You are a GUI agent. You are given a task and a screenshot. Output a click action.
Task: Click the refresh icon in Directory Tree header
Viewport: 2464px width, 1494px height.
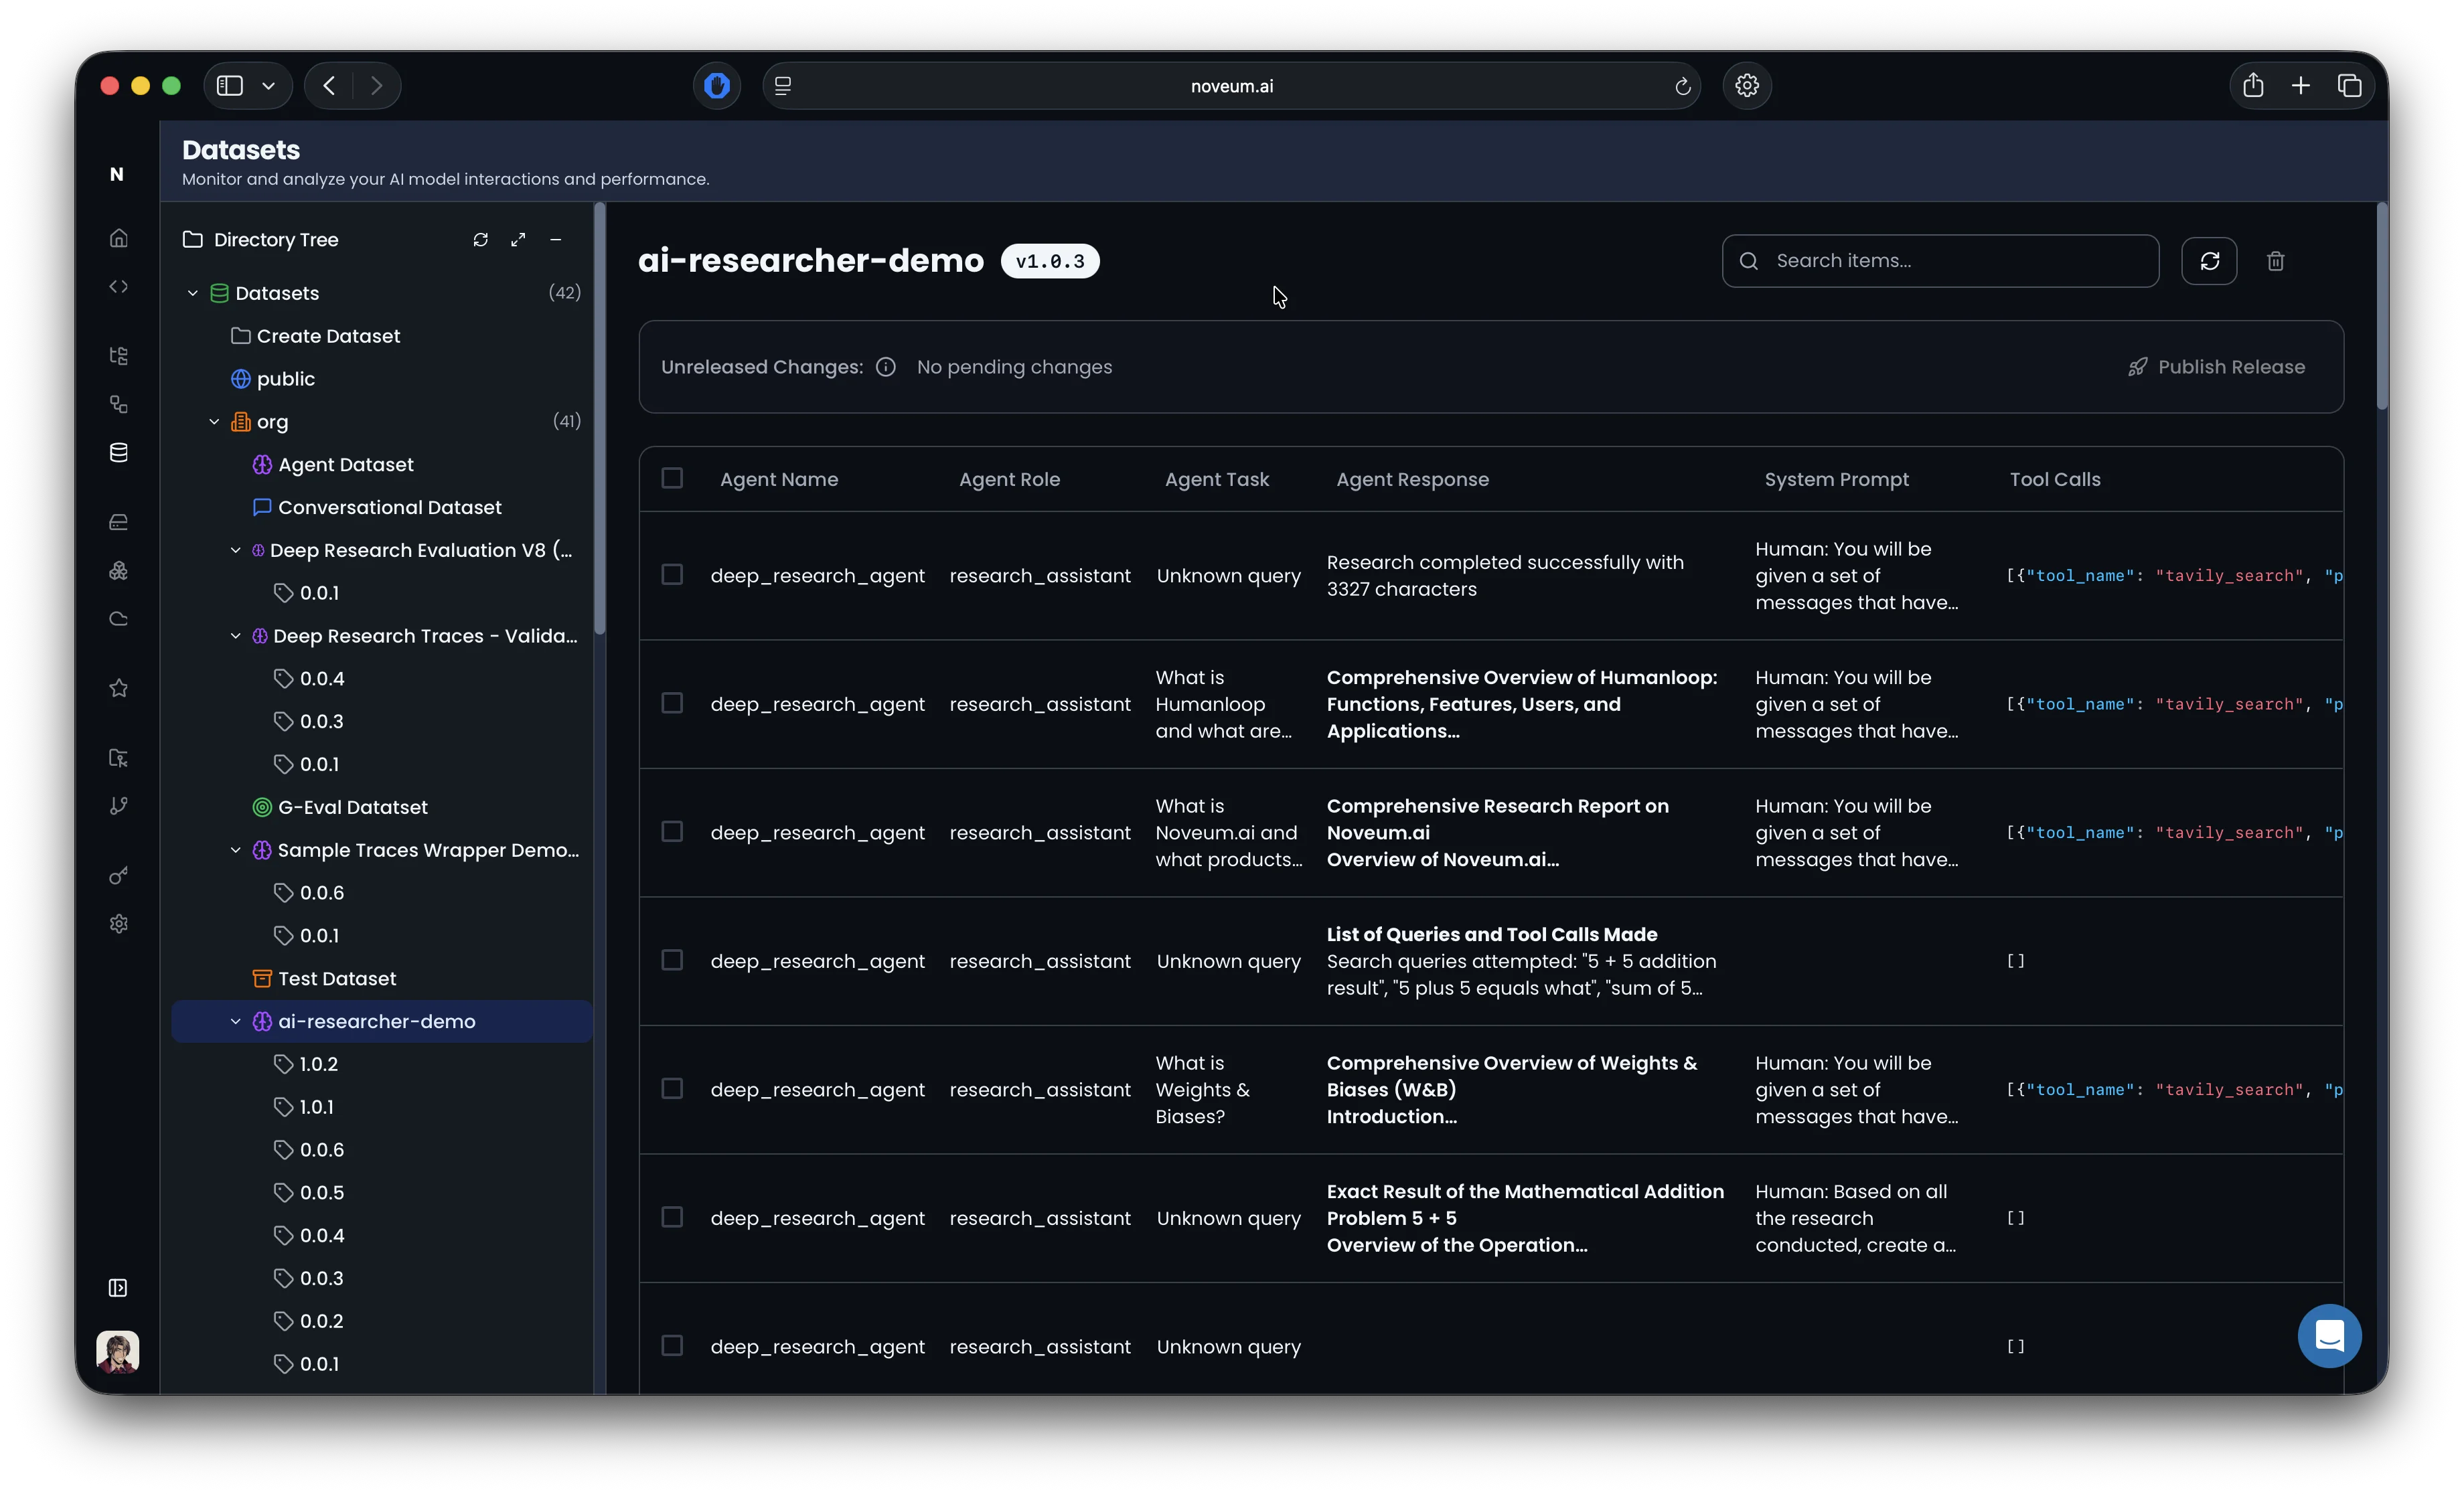pyautogui.click(x=480, y=240)
